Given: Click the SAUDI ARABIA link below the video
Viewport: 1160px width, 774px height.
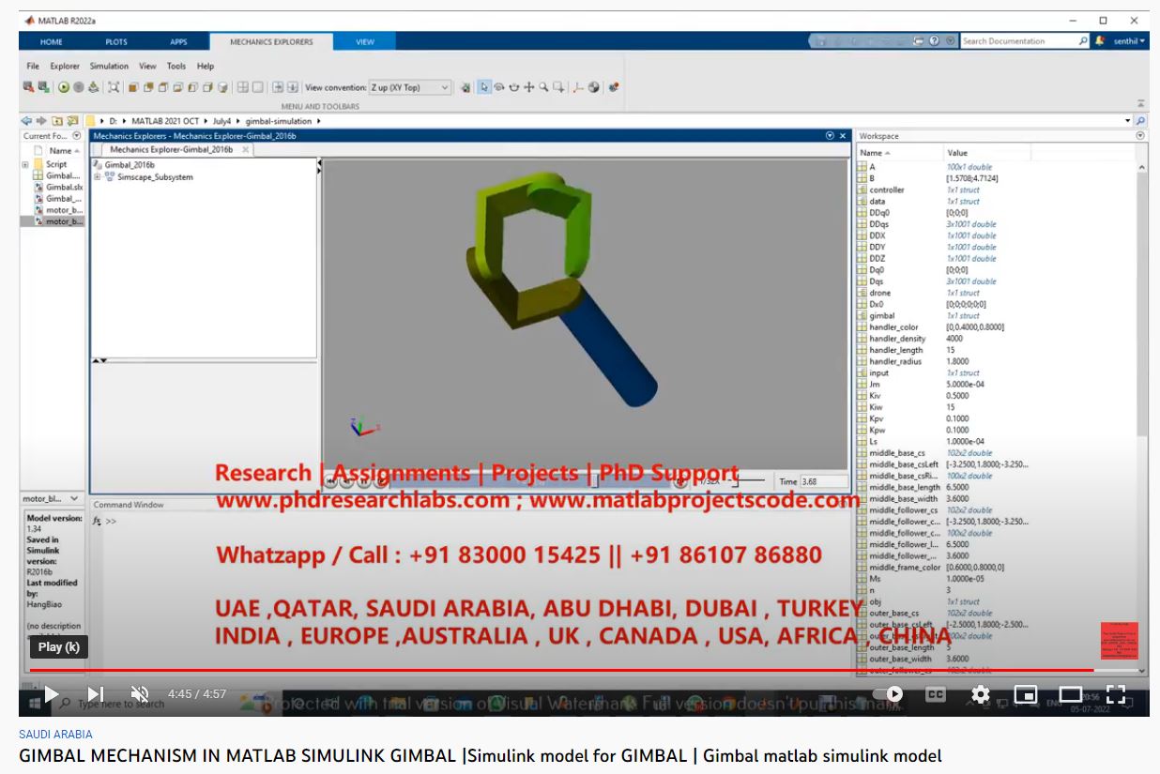Looking at the screenshot, I should 55,735.
